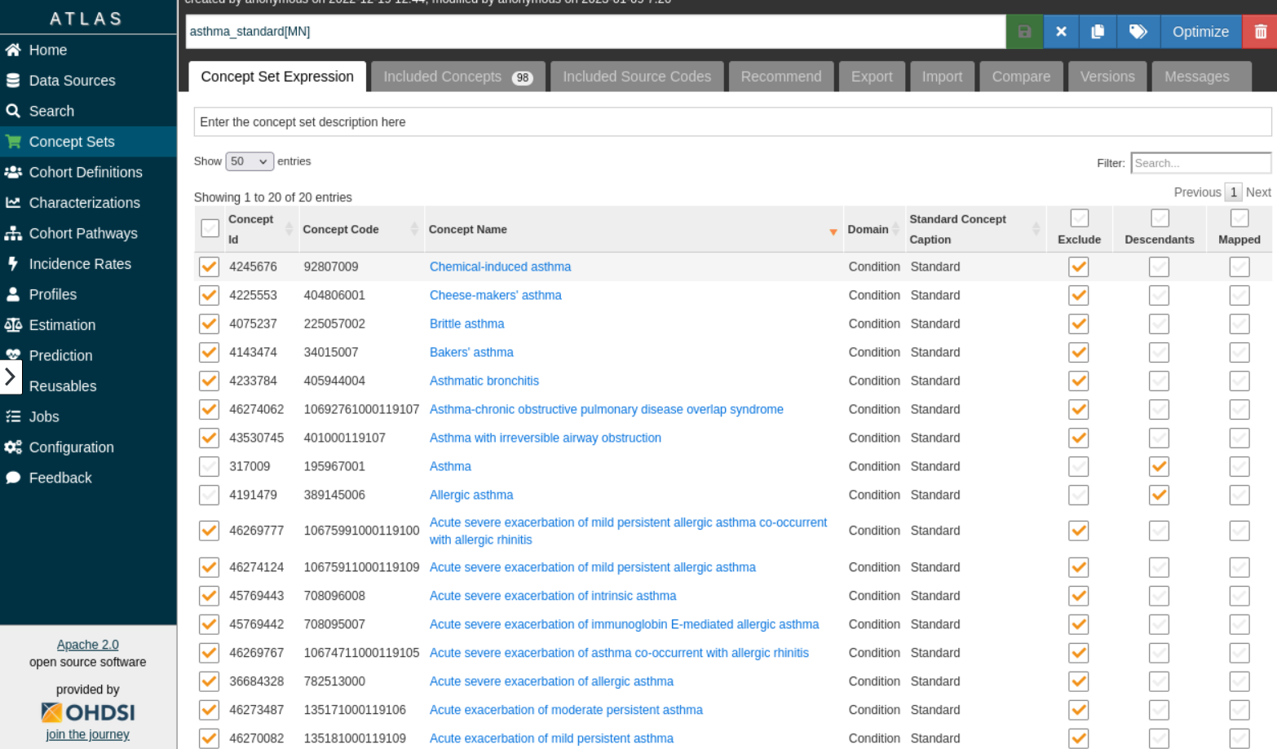Screen dimensions: 1277x749
Task: Open Configuration in the sidebar
Action: click(71, 447)
